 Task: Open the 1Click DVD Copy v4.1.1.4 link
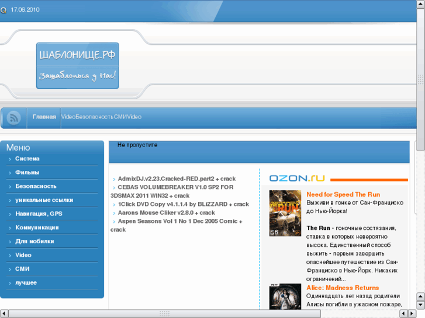click(183, 204)
